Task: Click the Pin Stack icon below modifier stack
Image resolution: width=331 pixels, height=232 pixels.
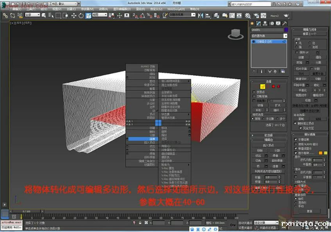Action: [254, 72]
